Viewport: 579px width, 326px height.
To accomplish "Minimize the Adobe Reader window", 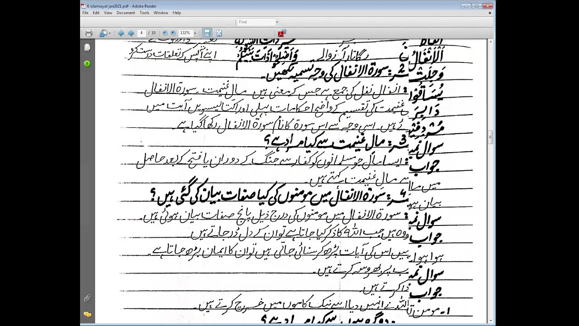I will tap(466, 6).
